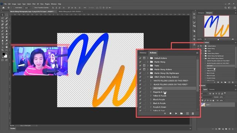237x133 pixels.
Task: Select the Horizontal Type tool
Action: click(x=3, y=44)
